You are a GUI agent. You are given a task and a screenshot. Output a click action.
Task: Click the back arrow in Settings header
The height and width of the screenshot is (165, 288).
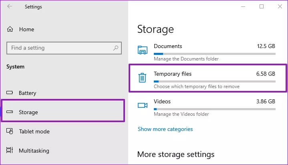[x=10, y=6]
